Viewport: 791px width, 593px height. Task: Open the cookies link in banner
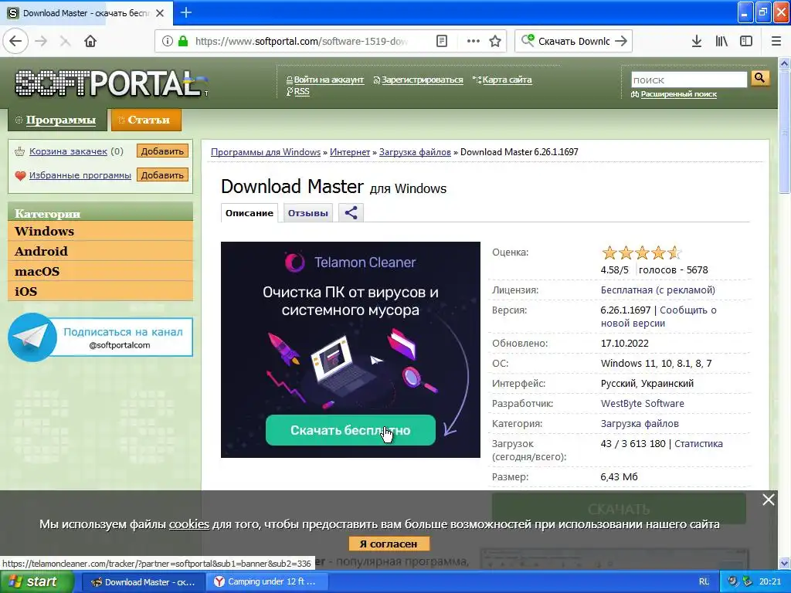(188, 524)
